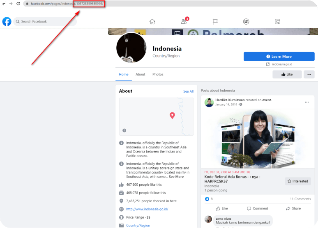Share the event post
This screenshot has height=228, width=318.
(x=293, y=208)
